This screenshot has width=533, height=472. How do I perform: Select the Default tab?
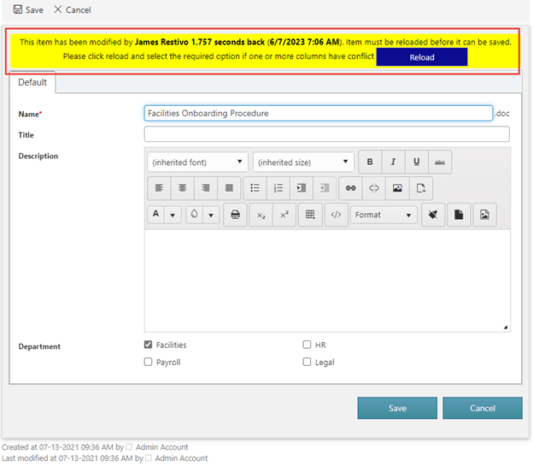(32, 83)
